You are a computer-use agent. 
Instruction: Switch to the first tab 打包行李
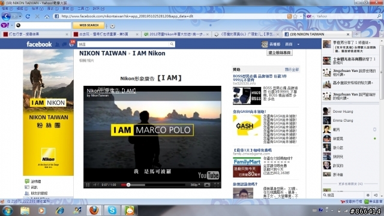click(x=35, y=34)
